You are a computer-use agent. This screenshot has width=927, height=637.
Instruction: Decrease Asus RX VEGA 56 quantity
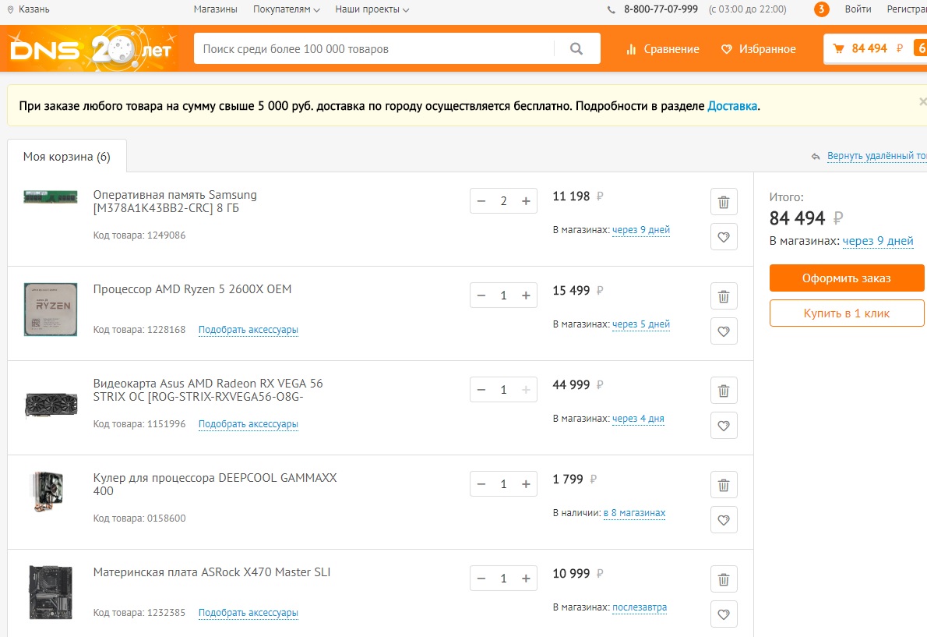click(481, 390)
